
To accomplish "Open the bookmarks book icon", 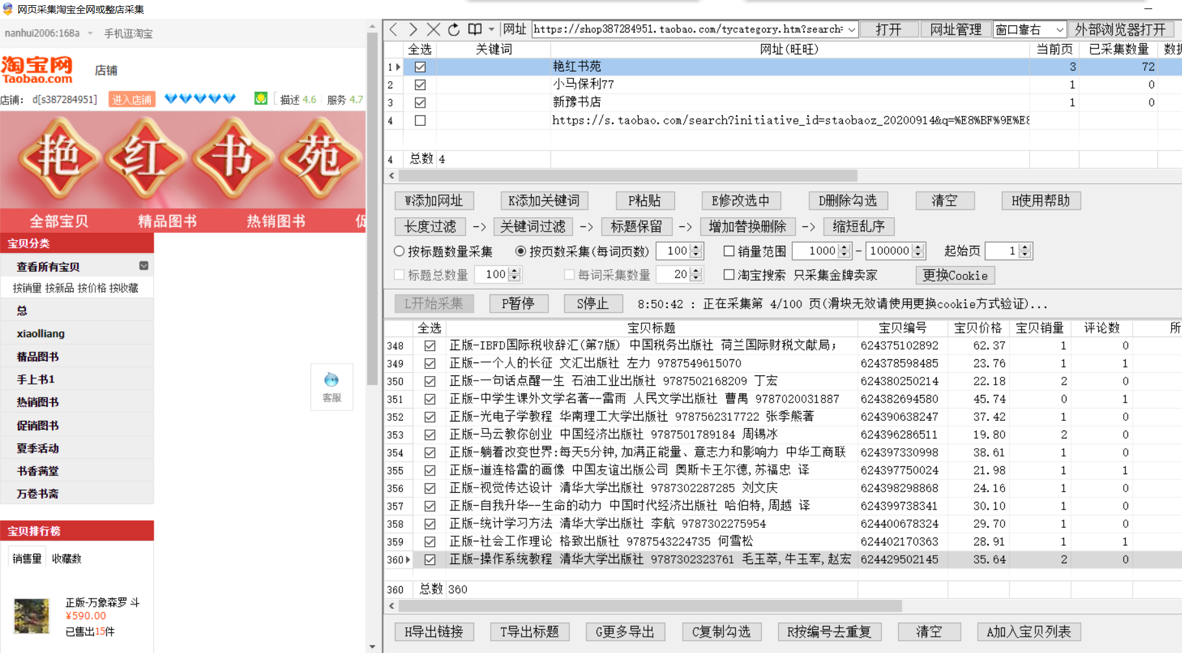I will point(475,29).
